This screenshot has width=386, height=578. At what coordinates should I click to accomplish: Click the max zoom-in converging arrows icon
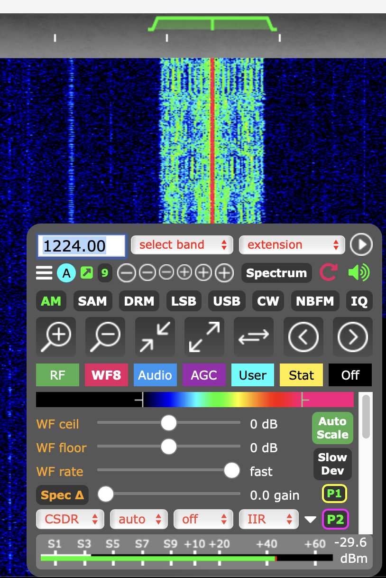click(155, 336)
